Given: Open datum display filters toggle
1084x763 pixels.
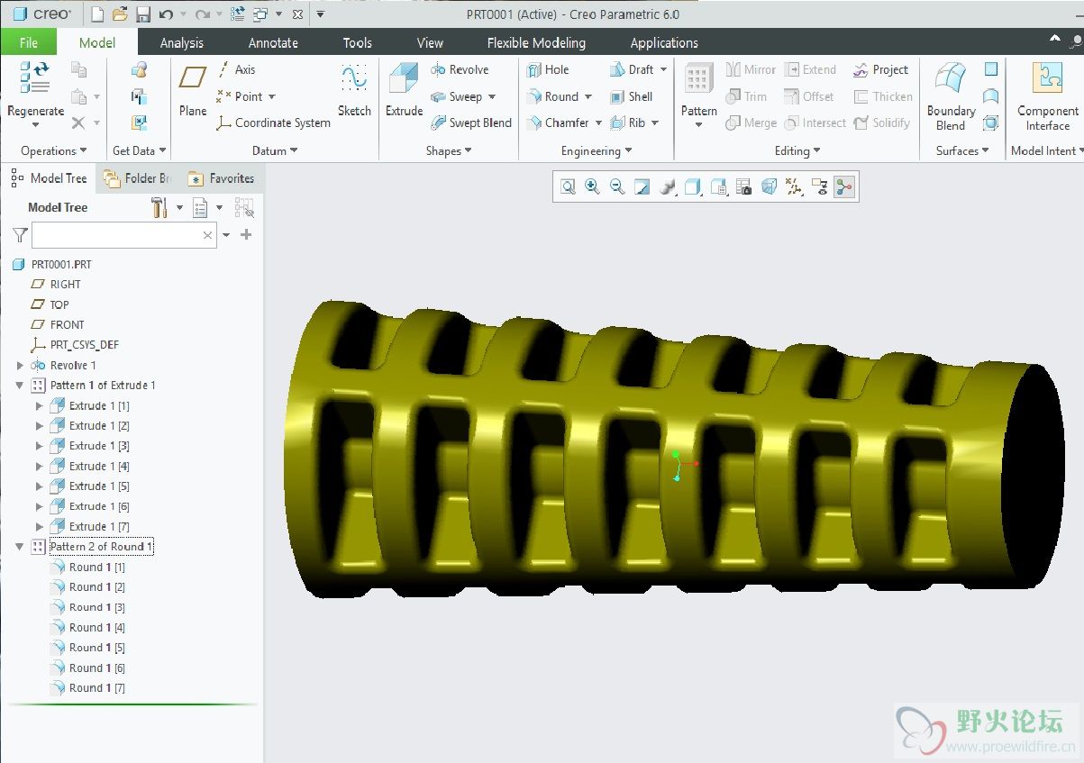Looking at the screenshot, I should coord(794,186).
